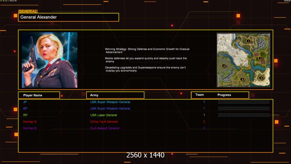The image size is (291, 164).
Task: Click start position marker 1 on the map
Action: (248, 41)
